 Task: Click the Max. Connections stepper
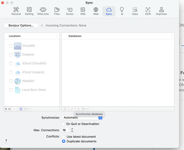(72, 130)
